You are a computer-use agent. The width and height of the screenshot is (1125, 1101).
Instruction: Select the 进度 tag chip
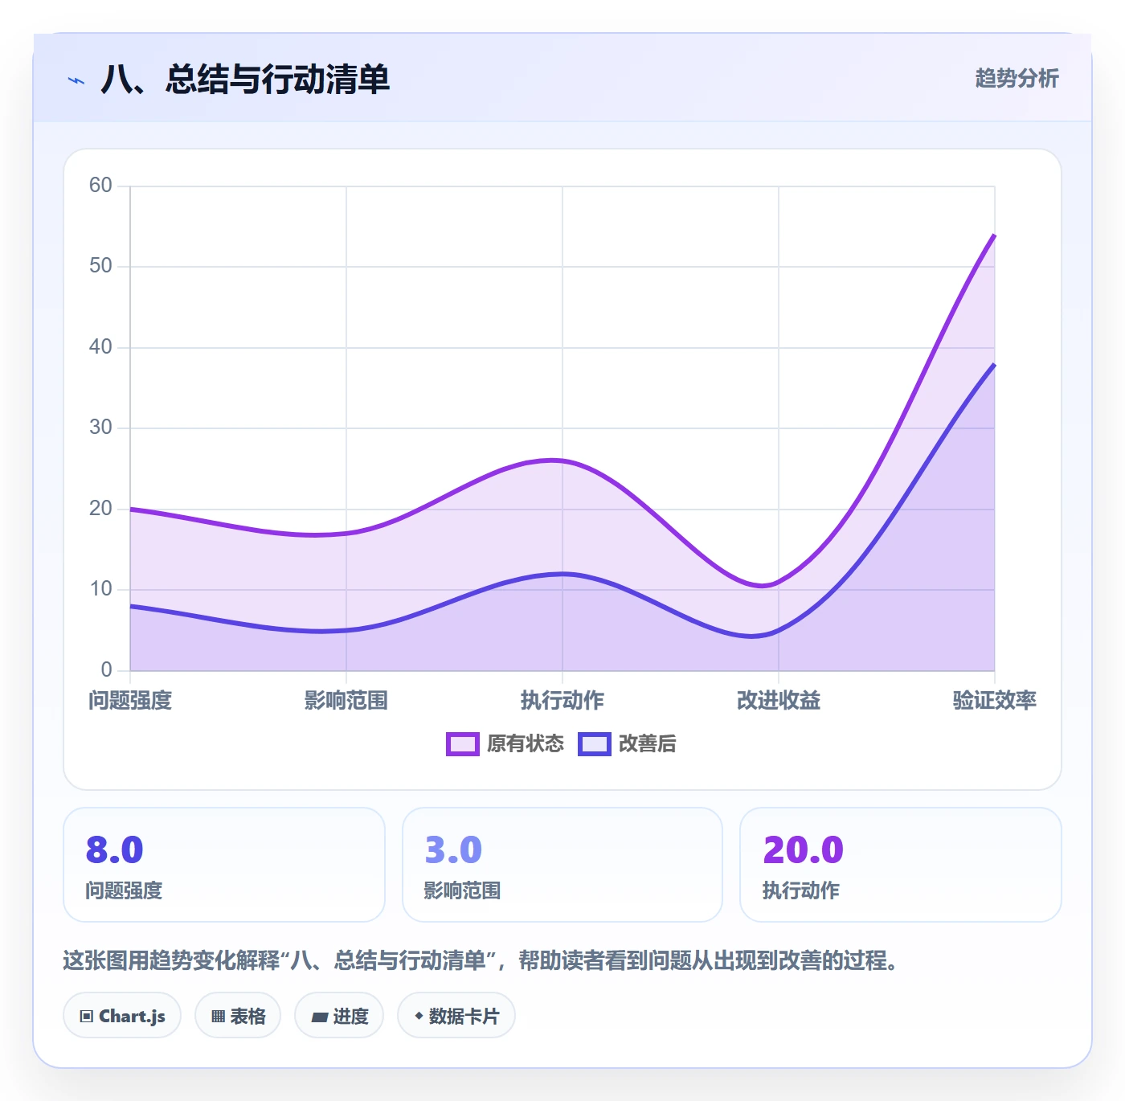[x=339, y=1016]
